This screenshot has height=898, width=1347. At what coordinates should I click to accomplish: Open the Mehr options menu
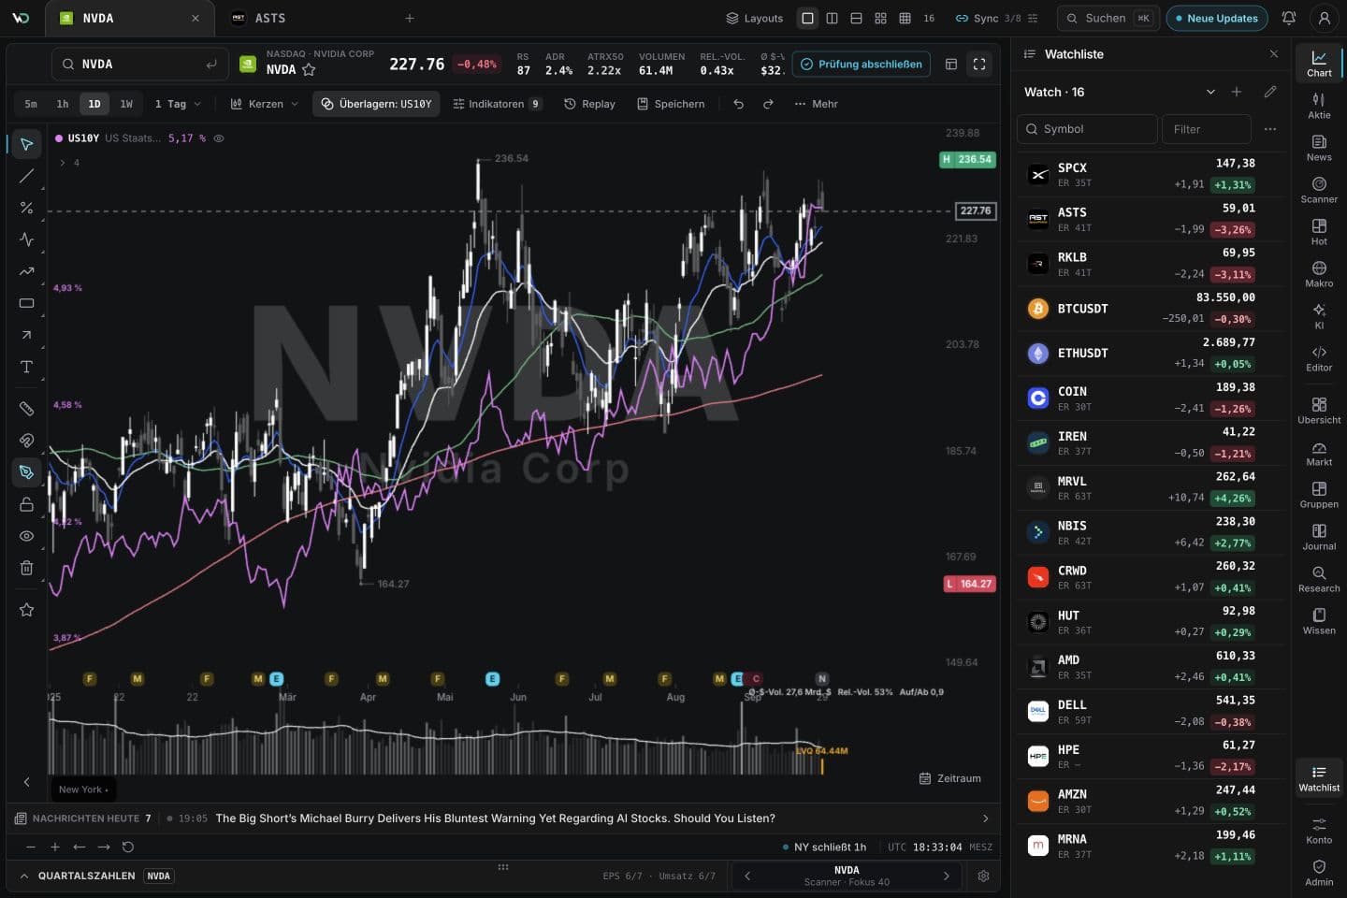[x=816, y=104]
